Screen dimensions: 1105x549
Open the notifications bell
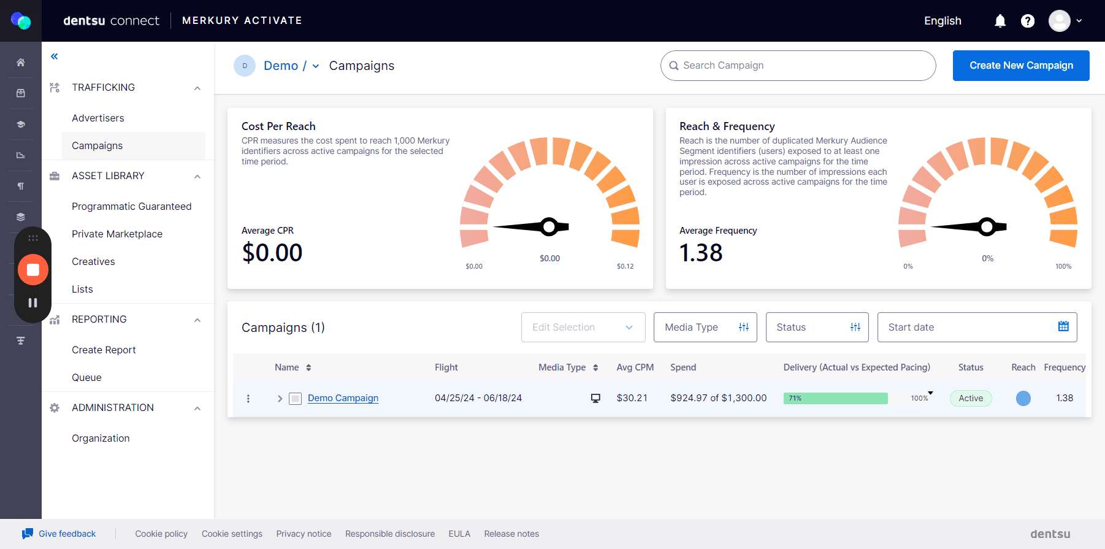point(1000,21)
